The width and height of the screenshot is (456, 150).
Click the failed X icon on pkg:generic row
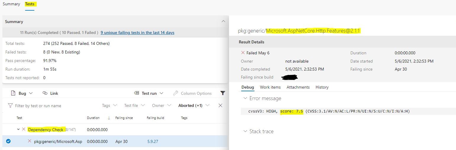pos(30,141)
